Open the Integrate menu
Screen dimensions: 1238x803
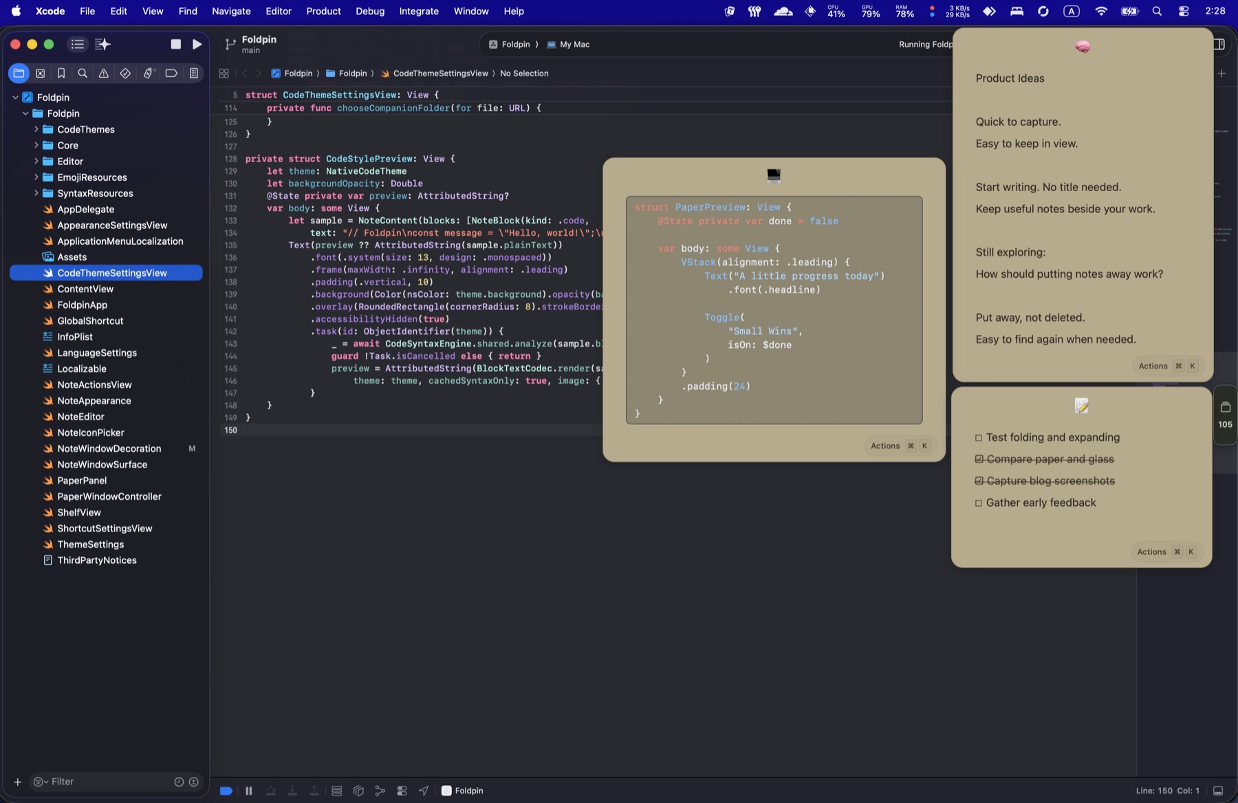coord(419,11)
